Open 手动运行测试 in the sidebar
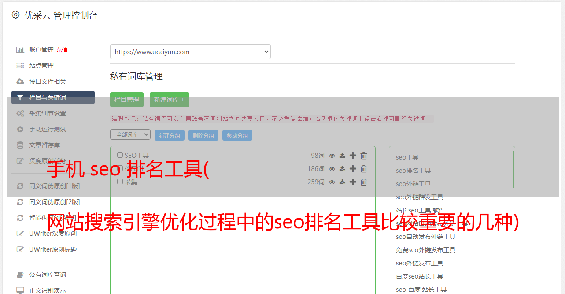This screenshot has height=294, width=565. (x=48, y=129)
